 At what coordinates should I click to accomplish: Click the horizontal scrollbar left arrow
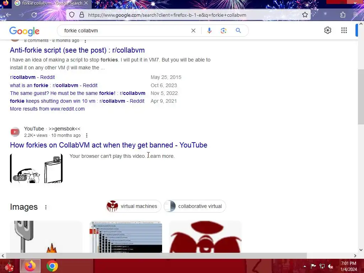pyautogui.click(x=3, y=256)
